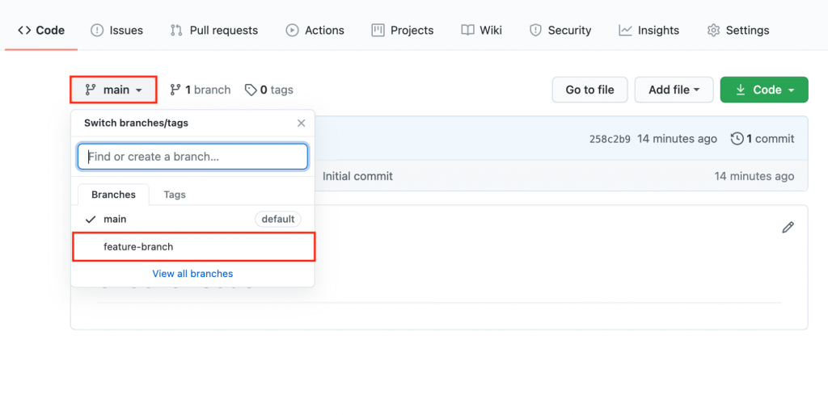828x415 pixels.
Task: Open the Security tab
Action: click(x=560, y=30)
